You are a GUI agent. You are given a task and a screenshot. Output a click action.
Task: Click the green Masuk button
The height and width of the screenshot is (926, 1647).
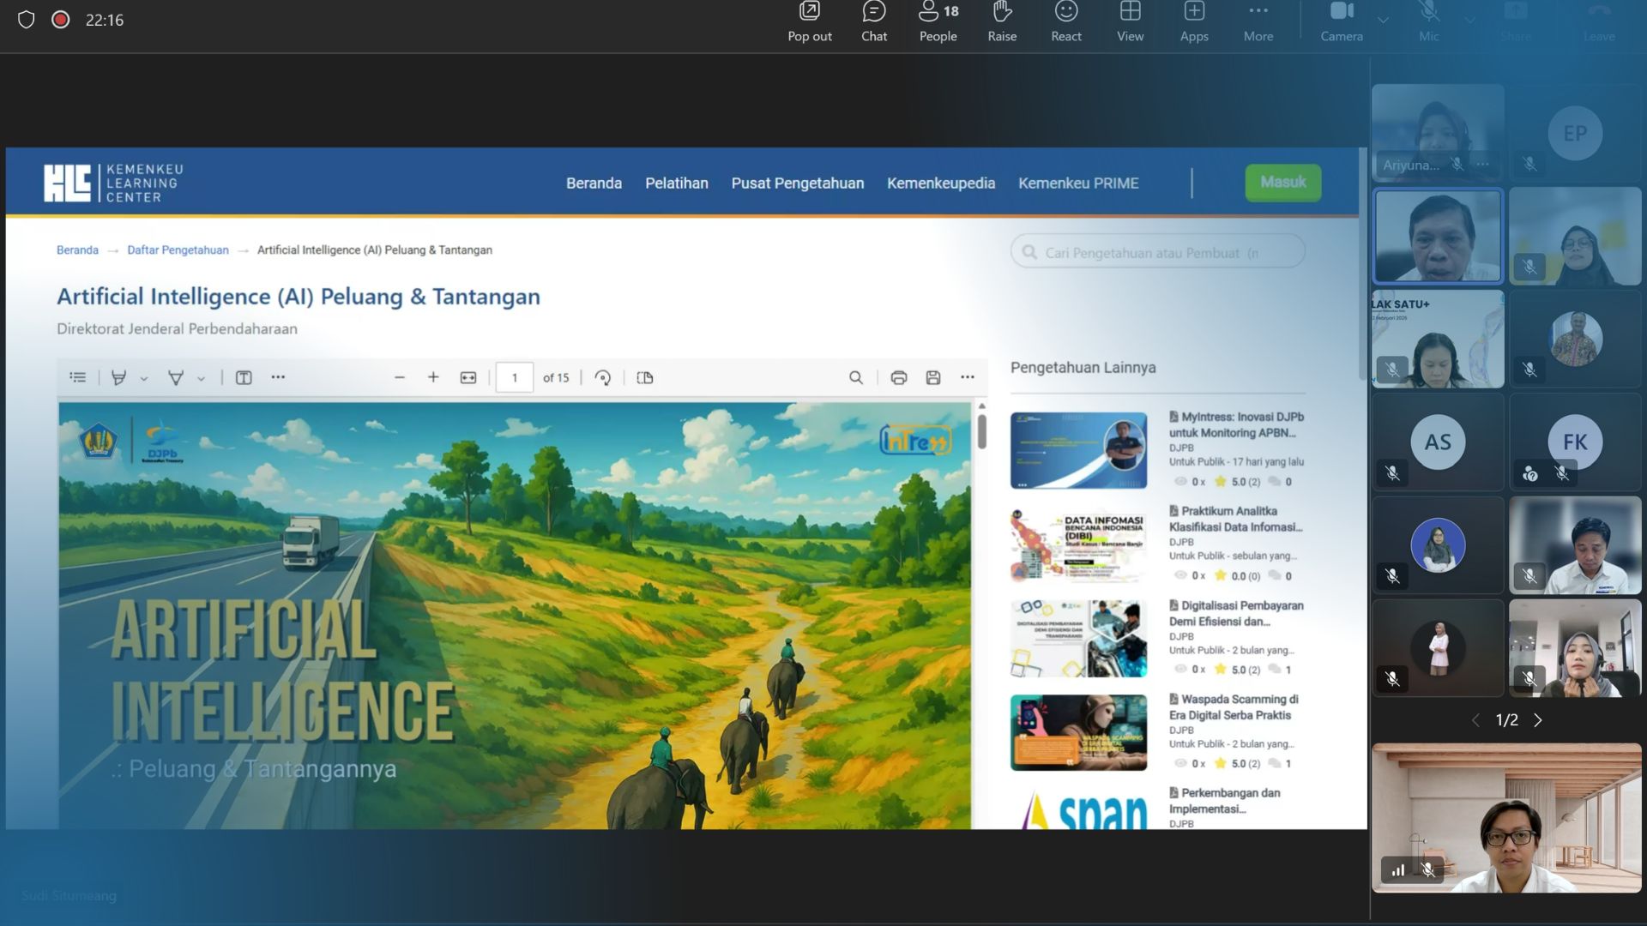click(x=1282, y=182)
